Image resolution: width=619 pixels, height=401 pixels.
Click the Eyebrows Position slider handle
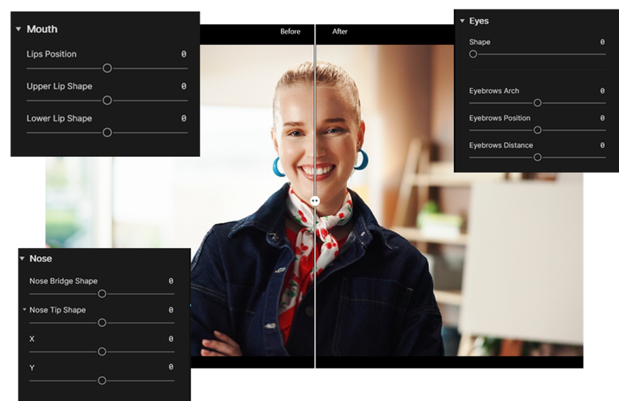click(537, 130)
